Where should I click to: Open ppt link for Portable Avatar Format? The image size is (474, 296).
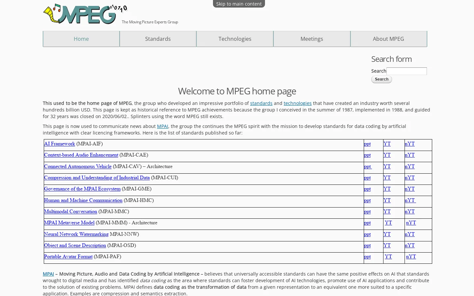click(x=367, y=257)
